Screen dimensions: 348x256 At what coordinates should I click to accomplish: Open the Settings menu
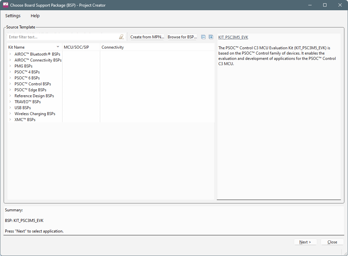click(13, 16)
